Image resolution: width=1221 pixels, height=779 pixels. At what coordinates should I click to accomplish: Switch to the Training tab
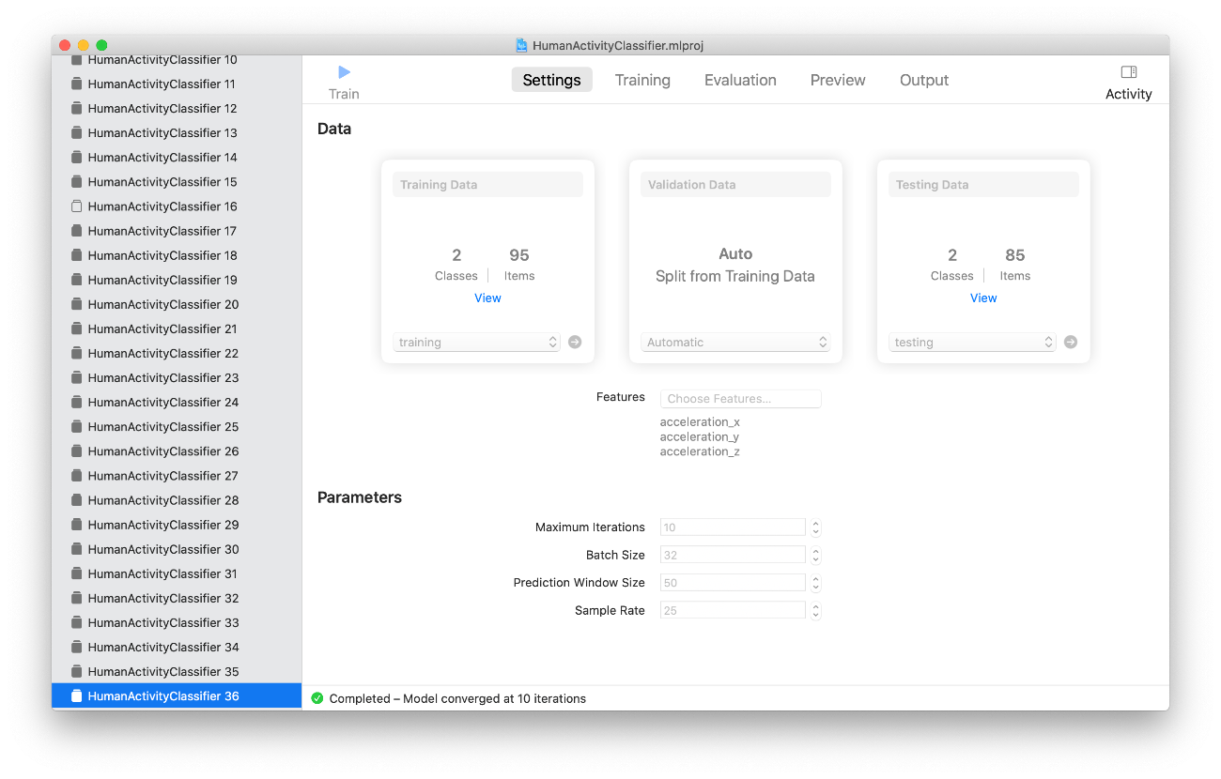pyautogui.click(x=642, y=80)
